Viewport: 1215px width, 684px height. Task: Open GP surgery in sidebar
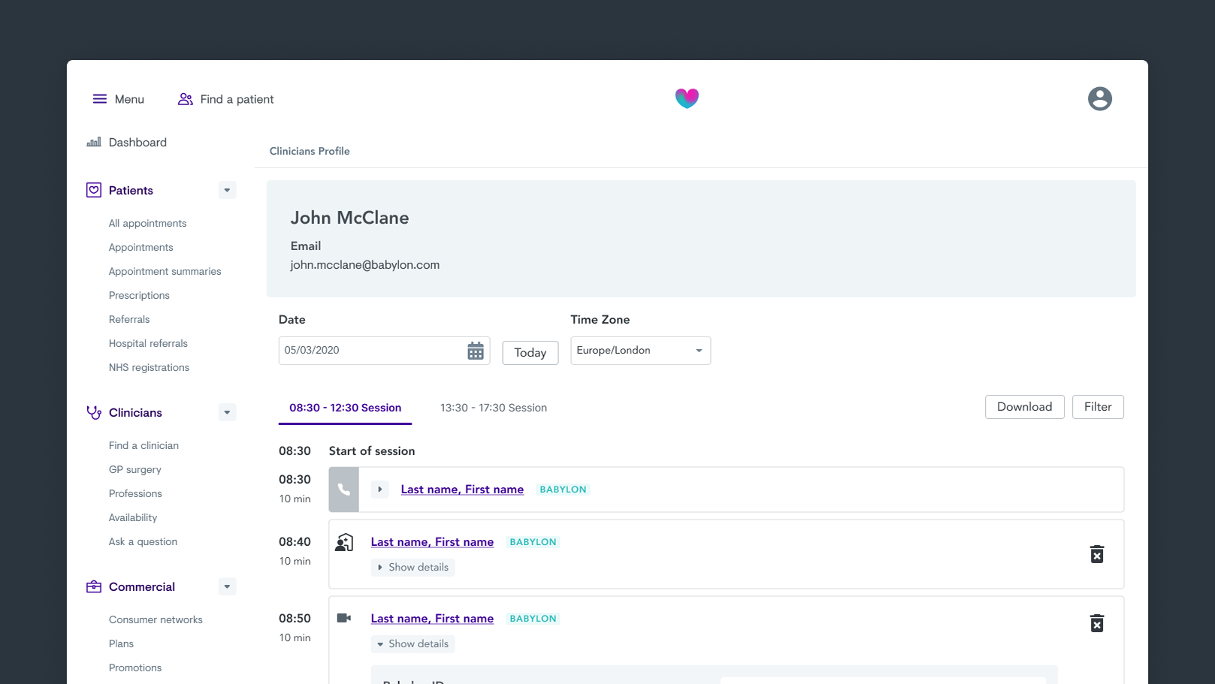135,469
